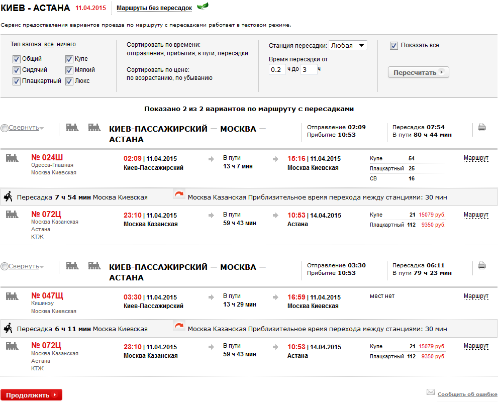Click the red Продолжить button
The height and width of the screenshot is (402, 498).
[x=31, y=395]
